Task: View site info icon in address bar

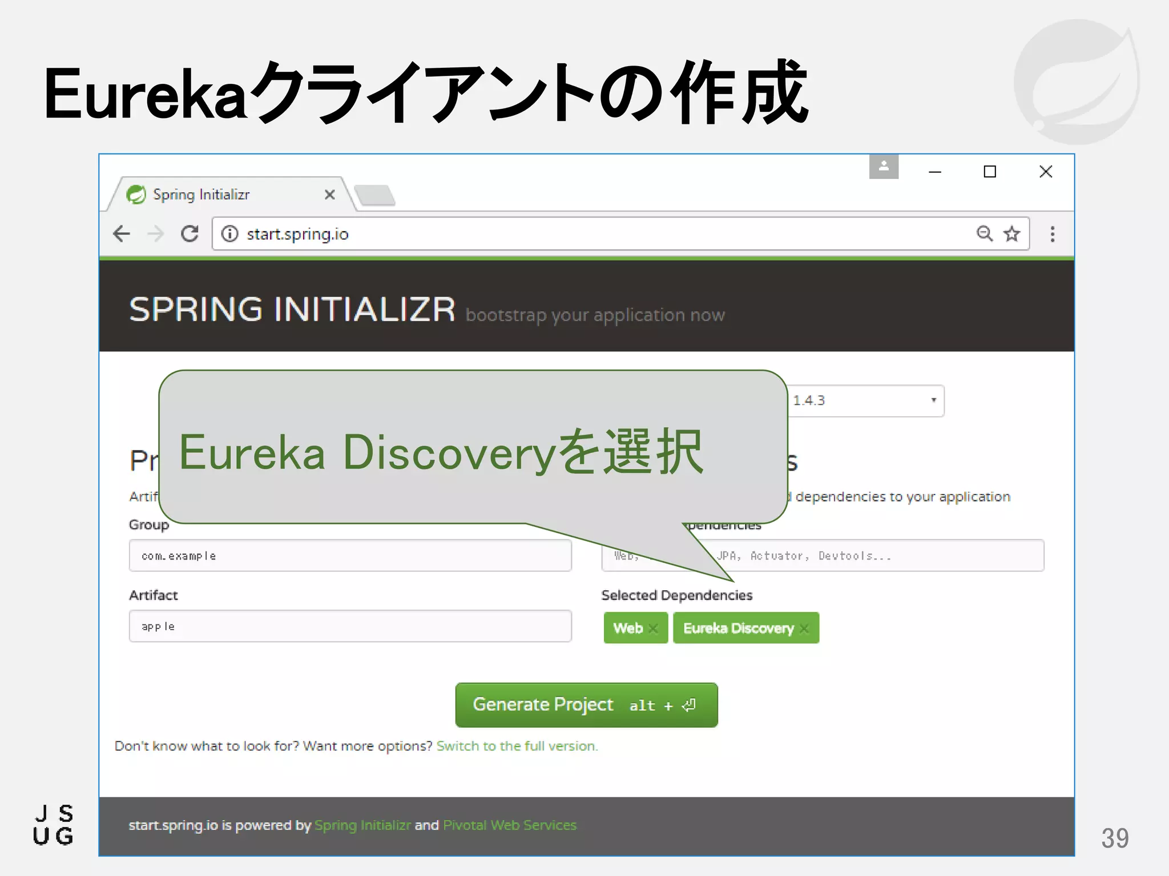Action: point(229,234)
